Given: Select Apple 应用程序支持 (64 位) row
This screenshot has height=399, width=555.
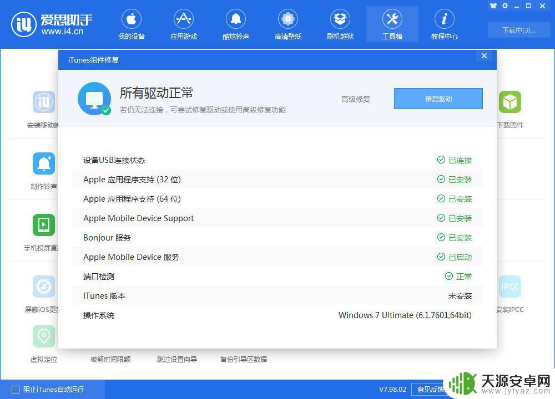Looking at the screenshot, I should point(277,199).
